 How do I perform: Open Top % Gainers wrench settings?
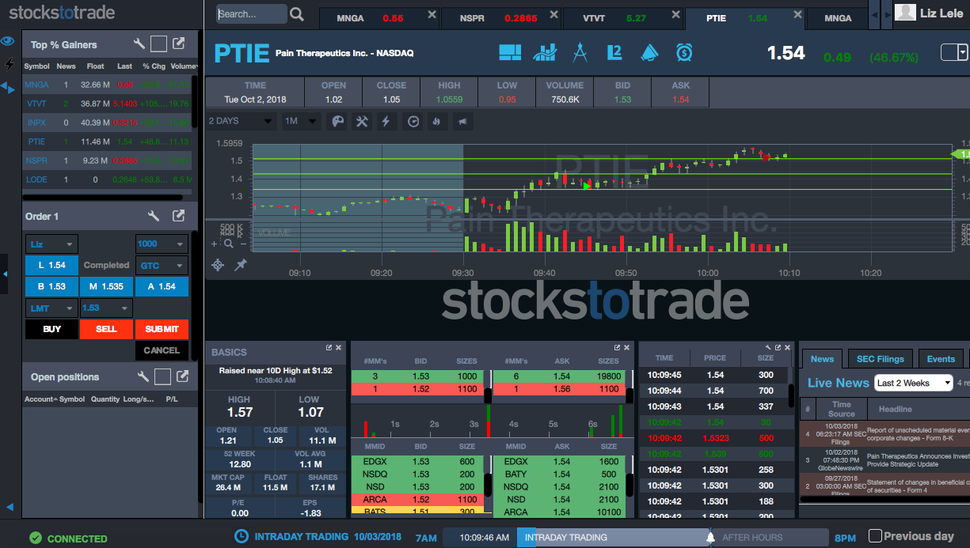point(139,45)
